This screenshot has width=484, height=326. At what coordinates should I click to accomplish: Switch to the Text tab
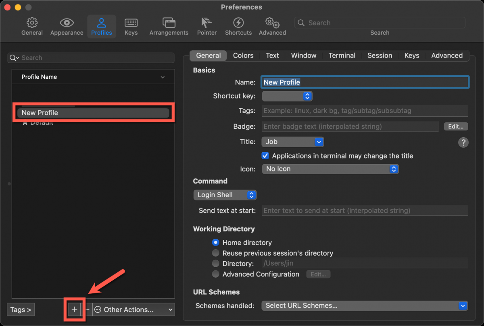point(272,56)
